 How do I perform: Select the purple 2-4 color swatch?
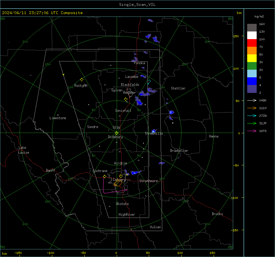tap(252, 89)
